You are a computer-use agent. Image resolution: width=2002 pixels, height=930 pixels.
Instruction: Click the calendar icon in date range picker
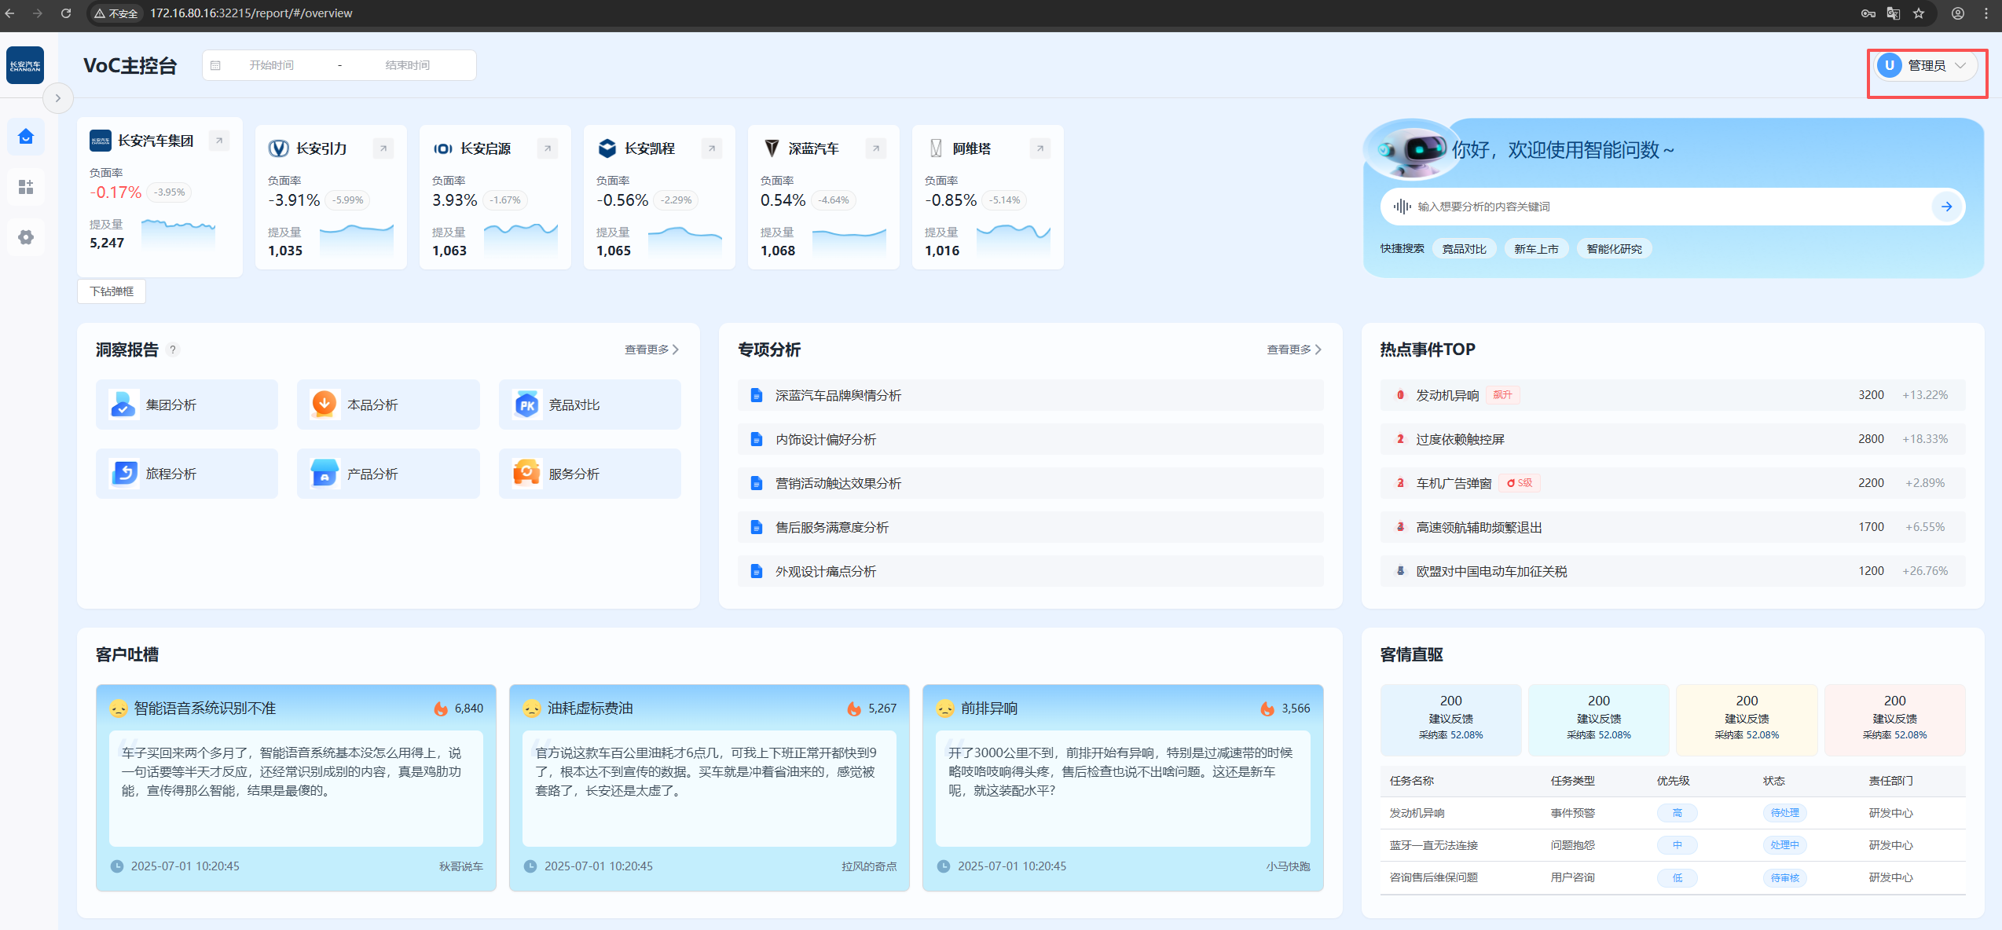[x=215, y=65]
